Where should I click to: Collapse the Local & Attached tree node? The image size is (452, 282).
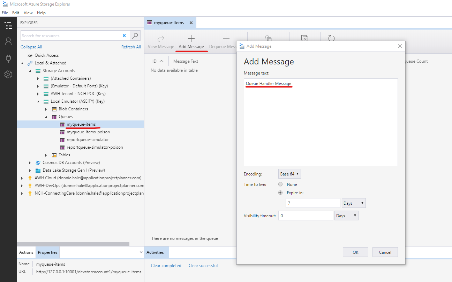pos(22,63)
